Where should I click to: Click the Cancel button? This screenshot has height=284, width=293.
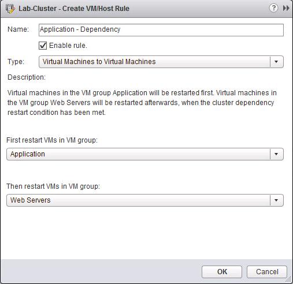[267, 272]
